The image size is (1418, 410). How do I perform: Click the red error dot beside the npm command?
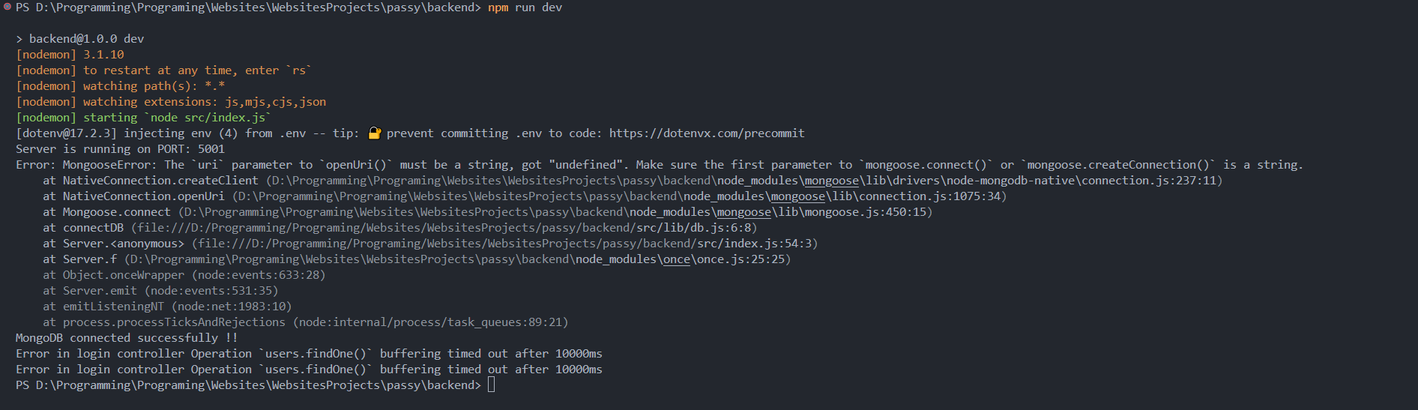(x=7, y=6)
